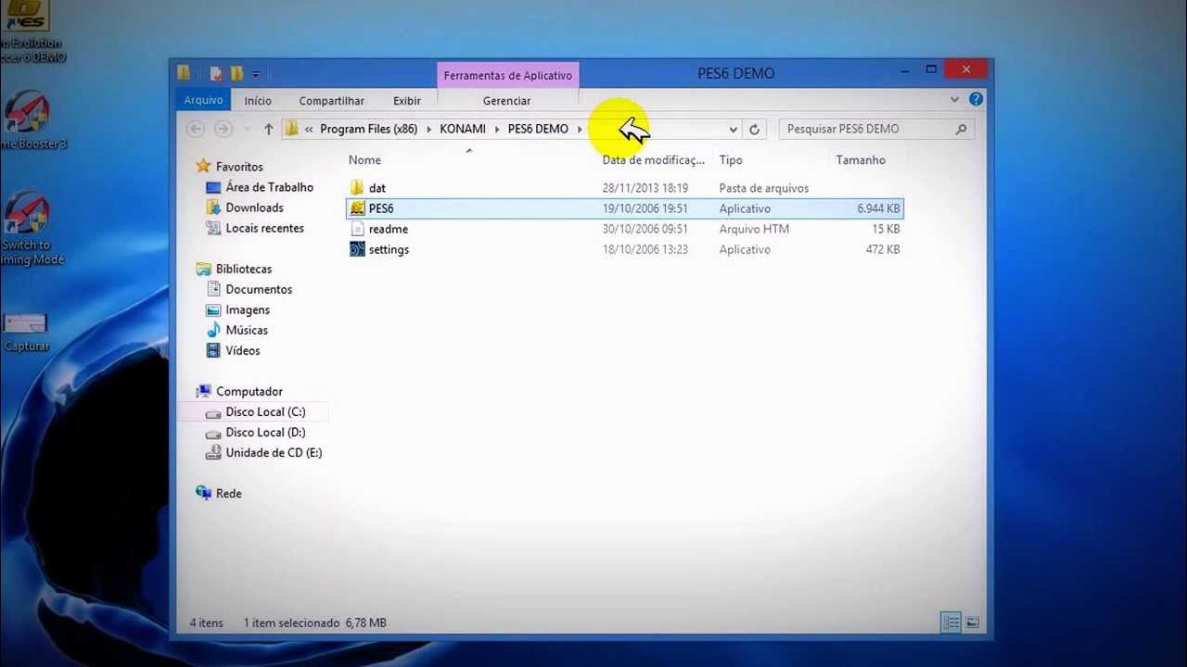Switch to details view layout icon
Screen dimensions: 1187x667
click(951, 623)
